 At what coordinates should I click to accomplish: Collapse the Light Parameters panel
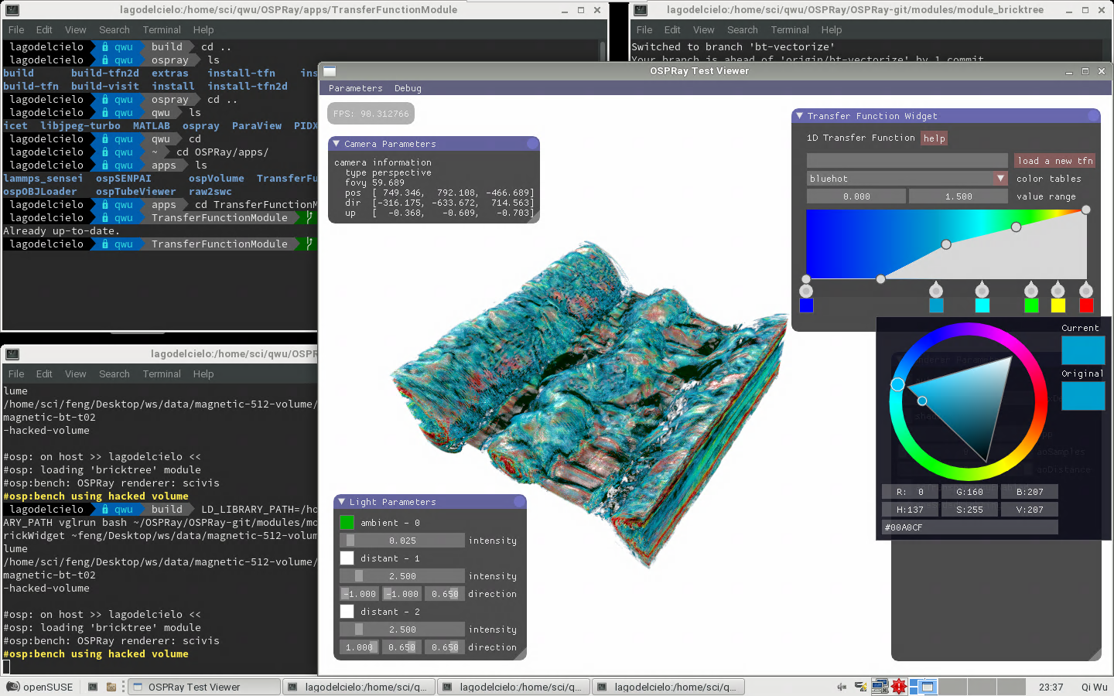click(x=341, y=502)
